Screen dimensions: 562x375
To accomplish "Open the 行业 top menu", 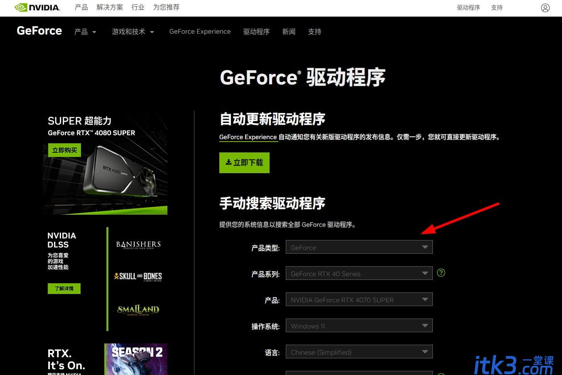I will [x=138, y=7].
